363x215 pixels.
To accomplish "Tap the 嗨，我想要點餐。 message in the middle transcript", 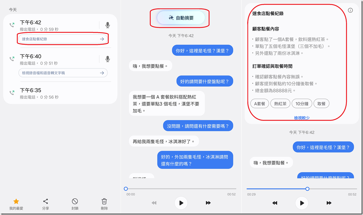I will (x=150, y=66).
